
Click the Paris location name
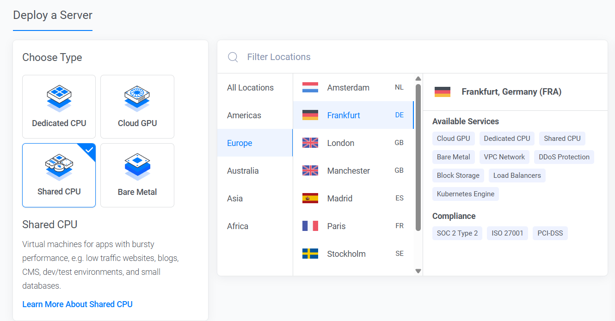tap(336, 226)
